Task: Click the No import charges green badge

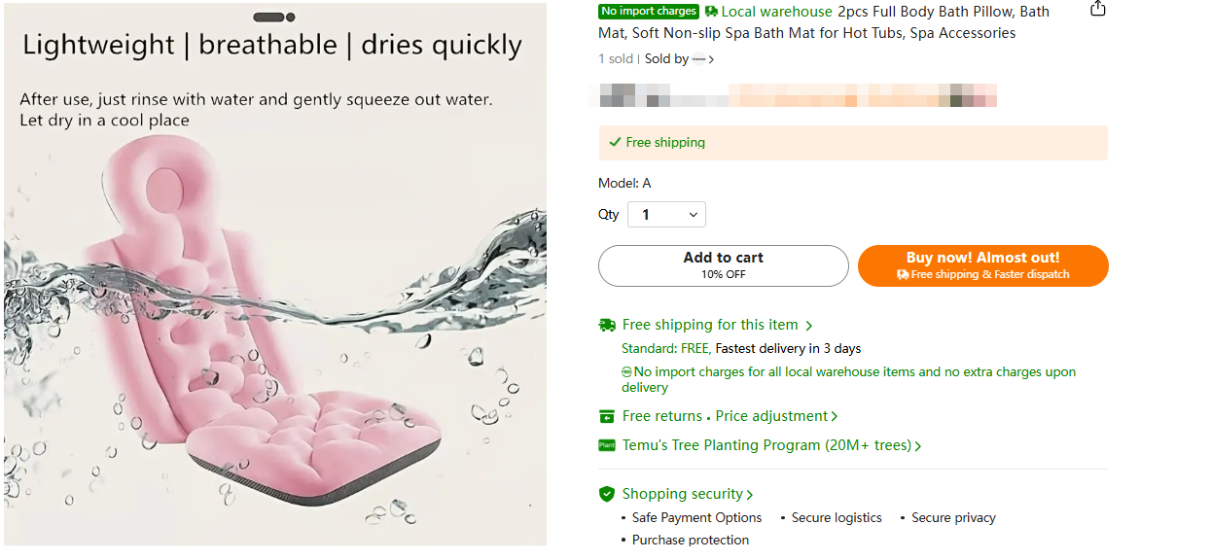Action: [649, 11]
